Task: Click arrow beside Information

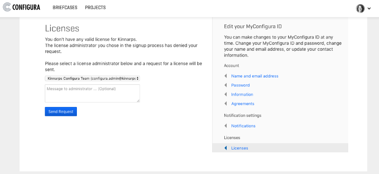Action: (x=226, y=94)
